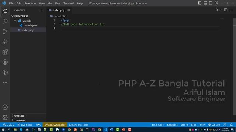Open the Help menu

click(80, 3)
